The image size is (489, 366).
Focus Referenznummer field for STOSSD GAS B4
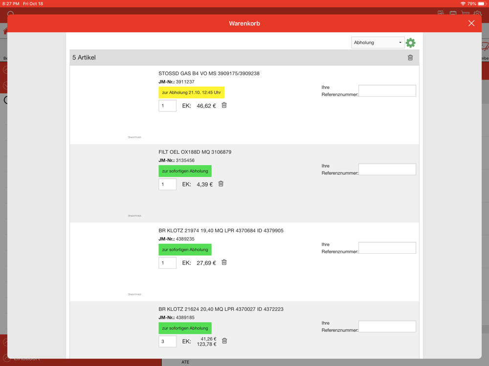pyautogui.click(x=387, y=91)
